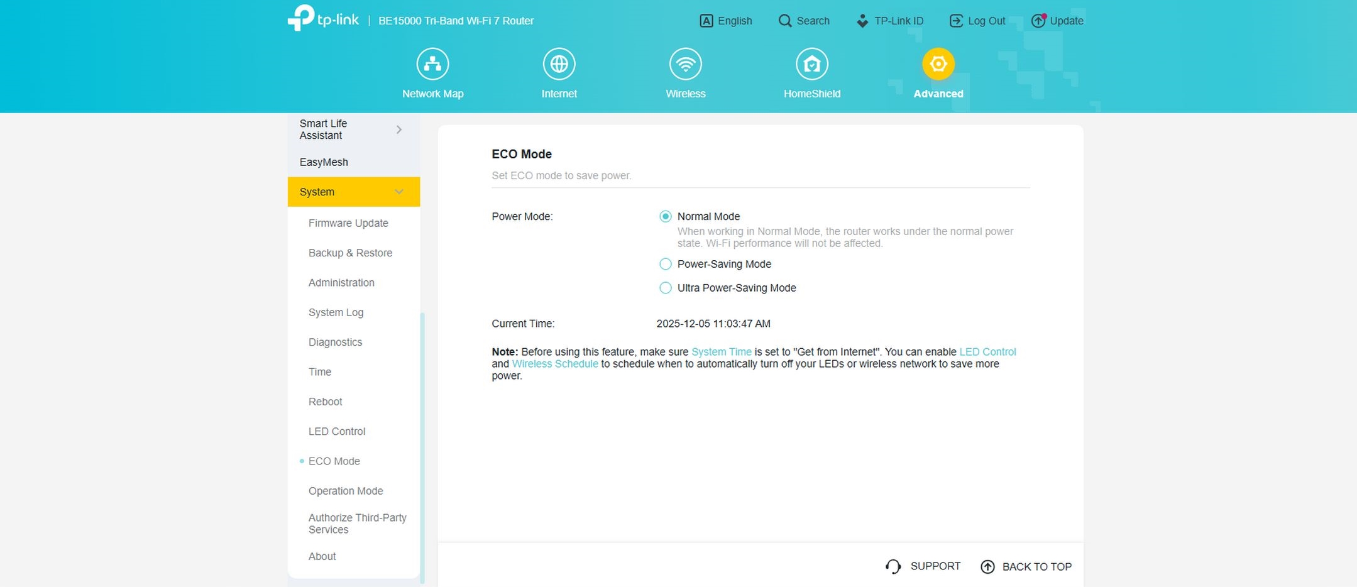Click the Internet globe icon

pos(559,64)
